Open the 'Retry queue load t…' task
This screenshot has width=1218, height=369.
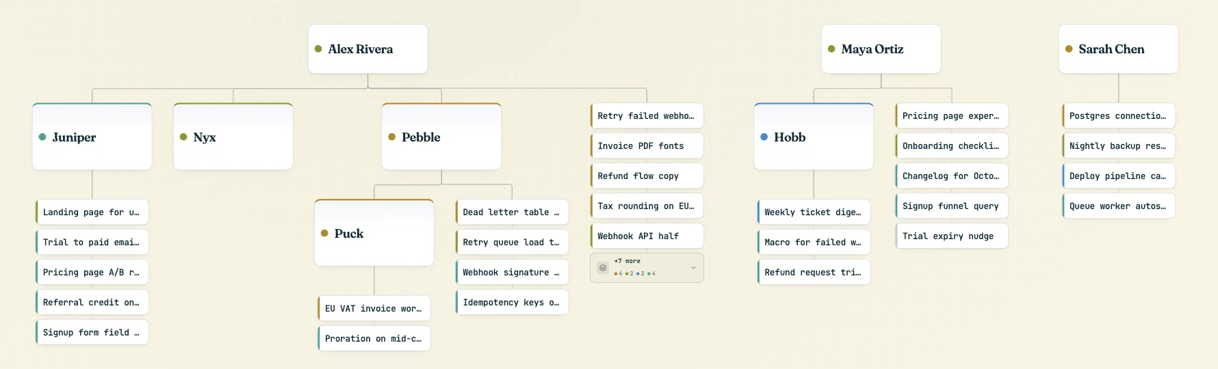click(512, 242)
